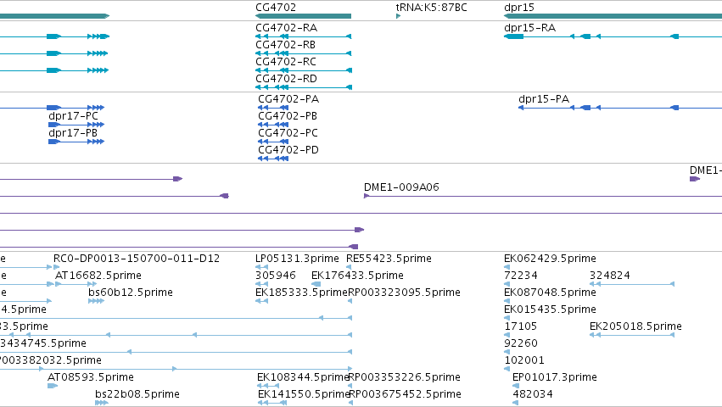Select the CG4702-RD transcript label
Viewport: 722px width, 407px height.
coord(287,79)
